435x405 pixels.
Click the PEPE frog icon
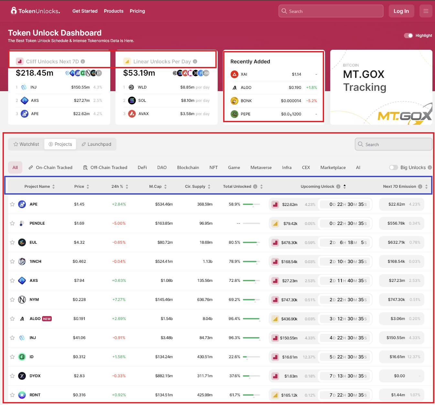click(234, 114)
